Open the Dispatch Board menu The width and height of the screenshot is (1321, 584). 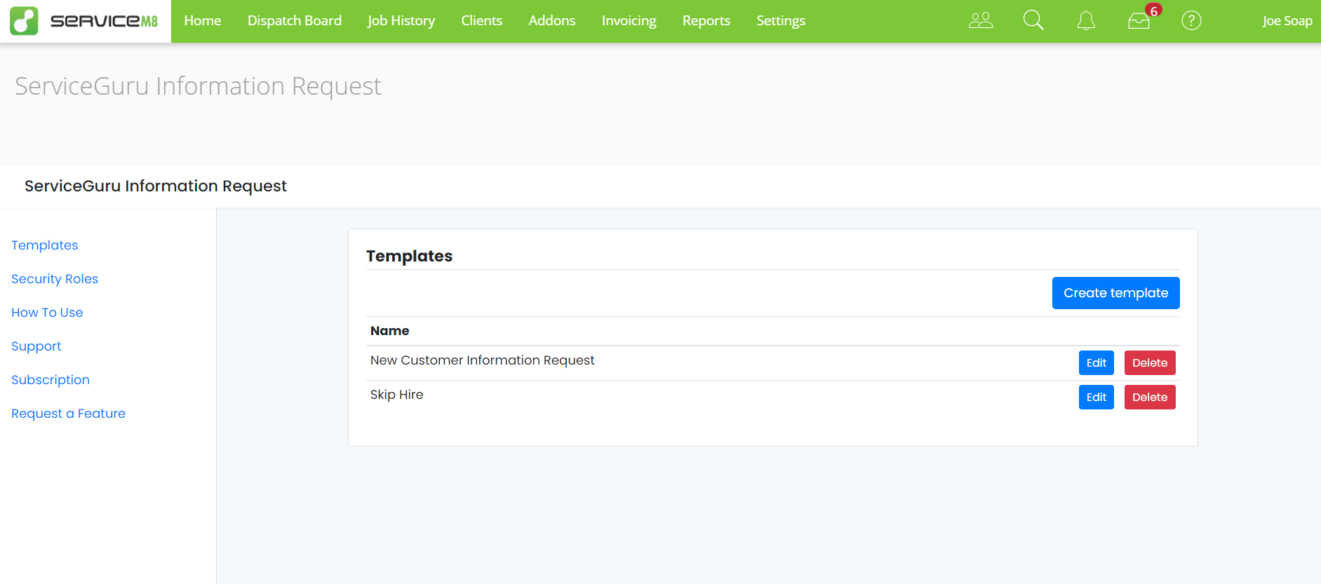pyautogui.click(x=295, y=21)
